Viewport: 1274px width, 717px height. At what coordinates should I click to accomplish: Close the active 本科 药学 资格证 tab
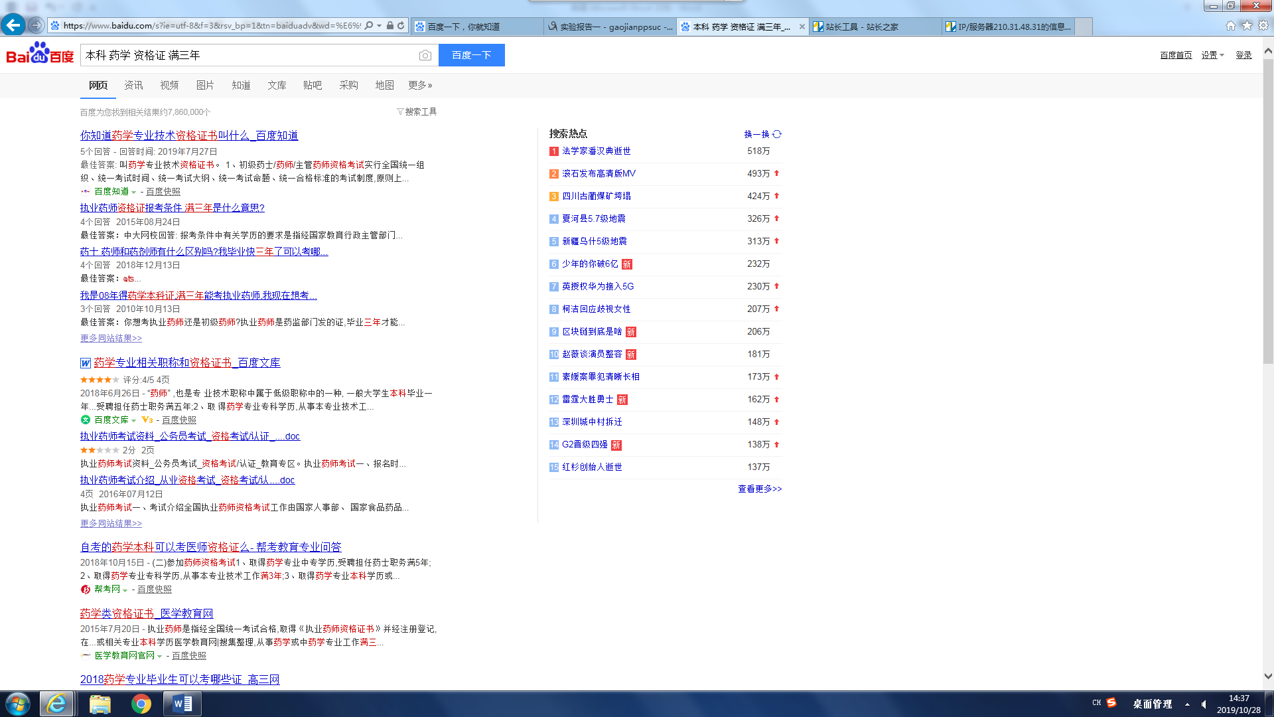pyautogui.click(x=802, y=27)
